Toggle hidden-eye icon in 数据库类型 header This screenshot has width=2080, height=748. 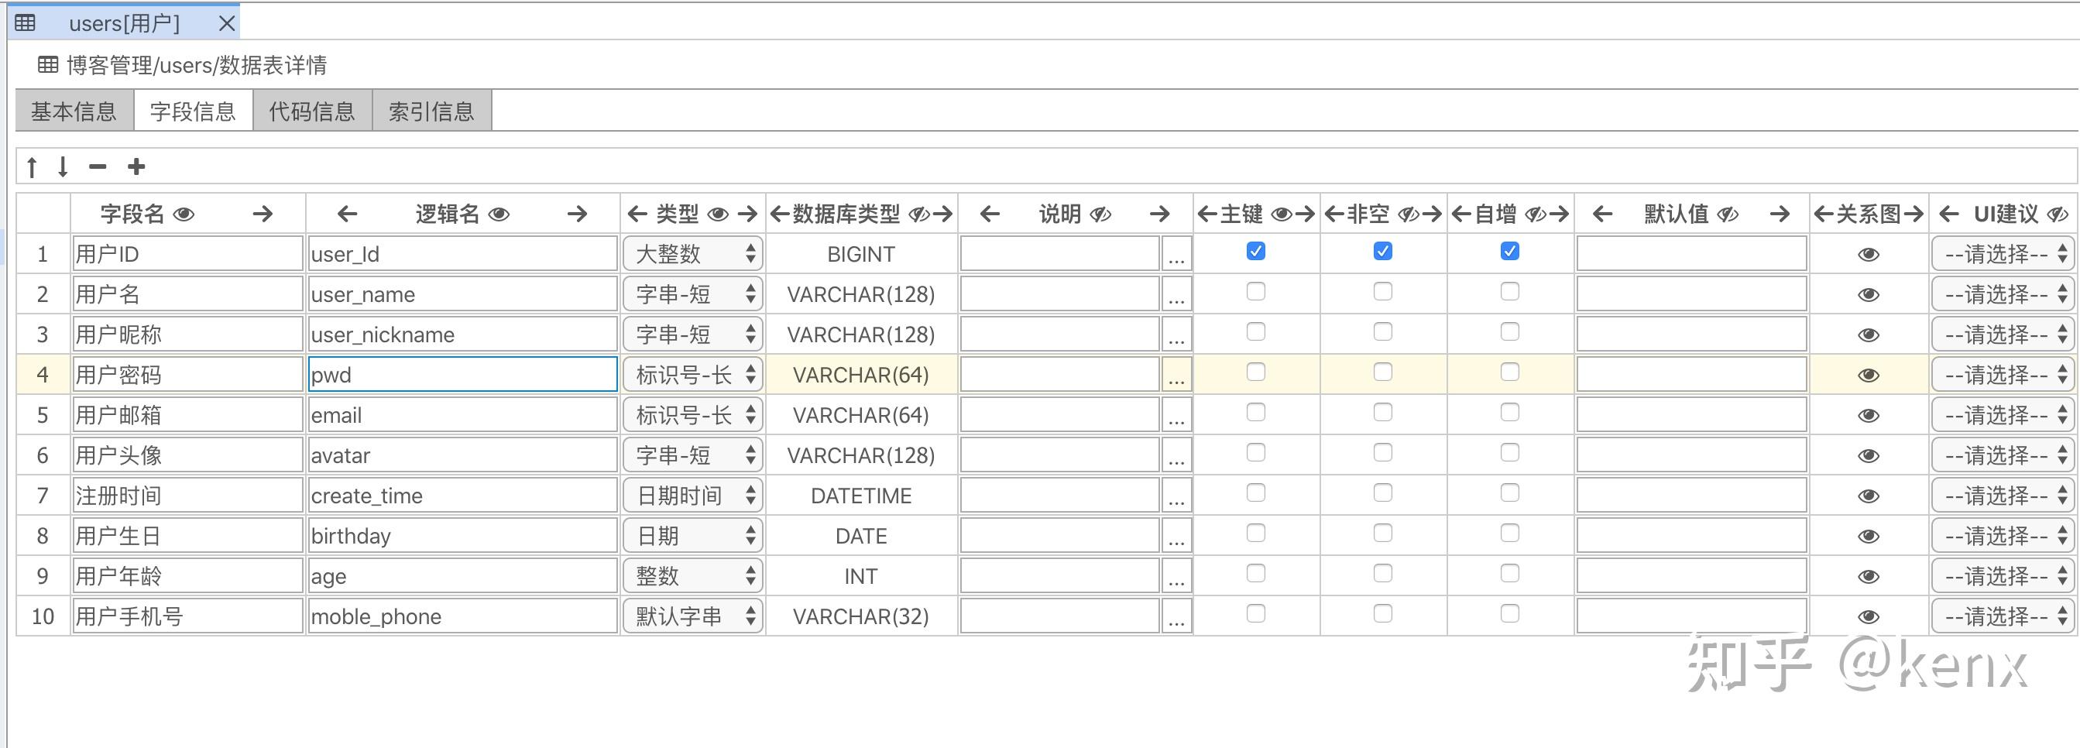919,214
